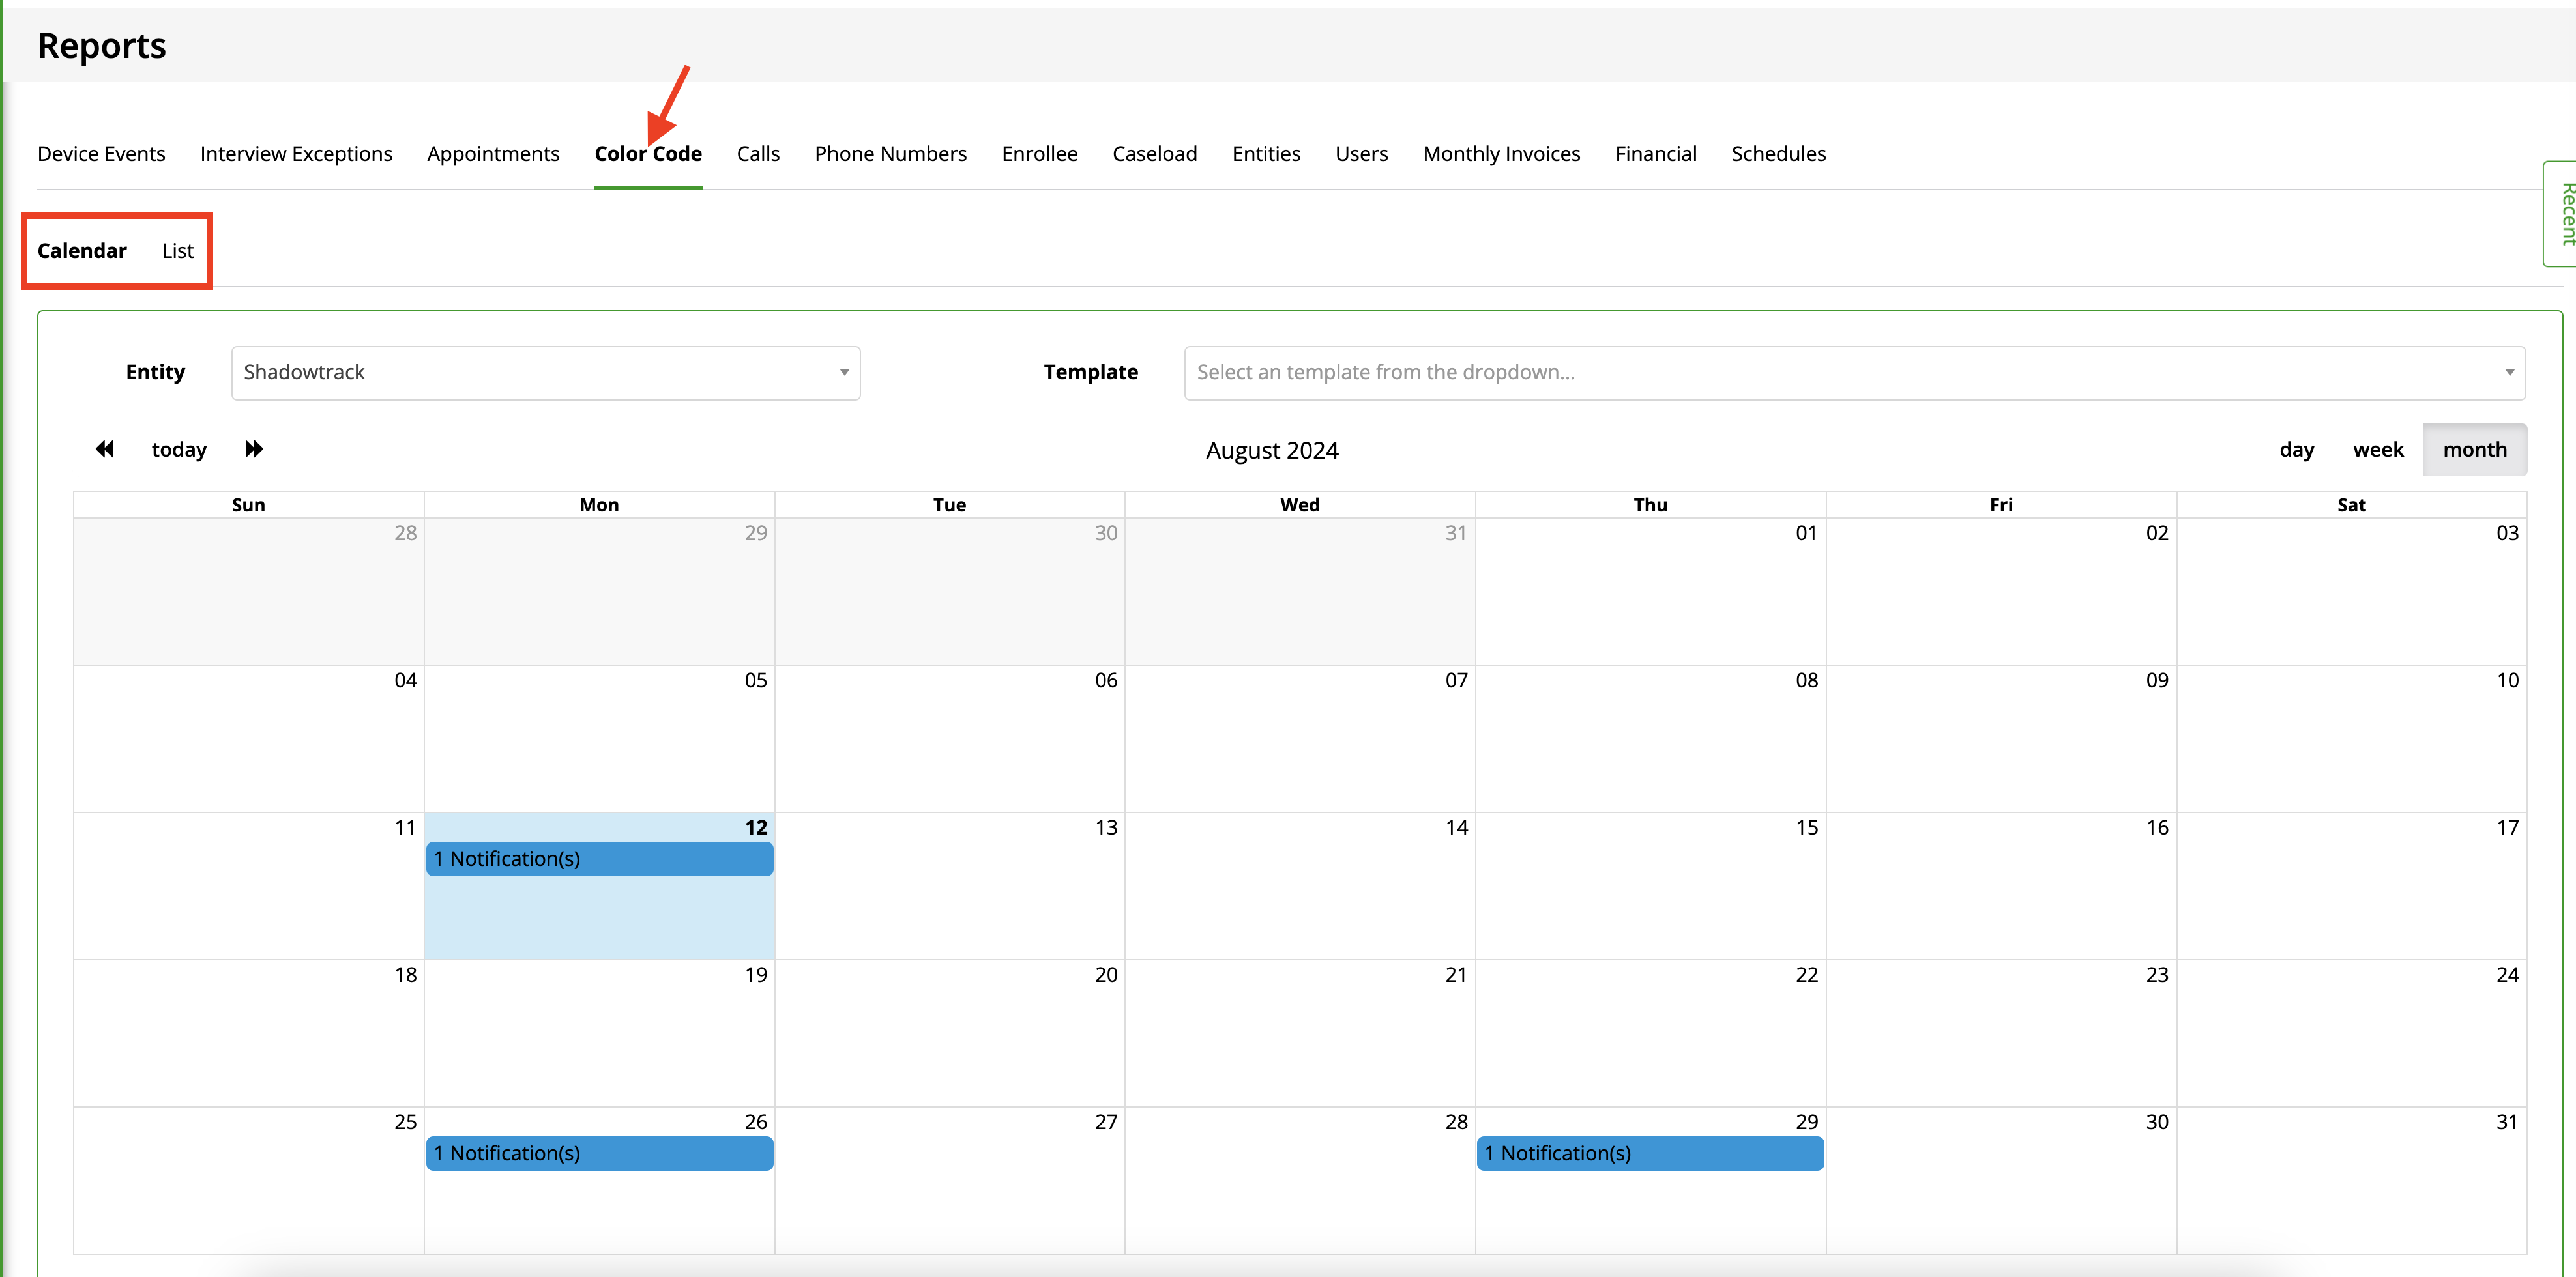Viewport: 2576px width, 1277px height.
Task: Go to Monthly Invoices tab
Action: [1501, 154]
